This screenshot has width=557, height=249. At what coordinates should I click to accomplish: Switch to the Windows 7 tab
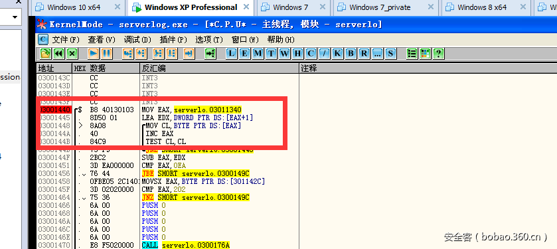290,7
